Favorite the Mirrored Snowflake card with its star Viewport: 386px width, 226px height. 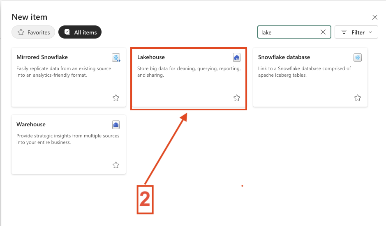tap(116, 98)
